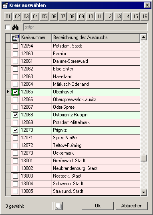Select state filter button 12
Image resolution: width=153 pixels, height=215 pixels.
(x=109, y=17)
